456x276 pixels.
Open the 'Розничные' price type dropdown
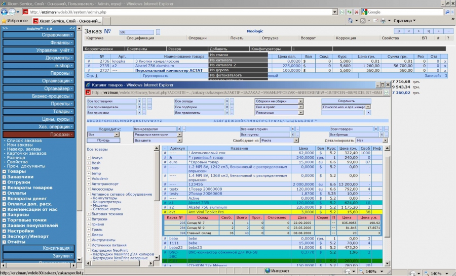click(x=300, y=113)
